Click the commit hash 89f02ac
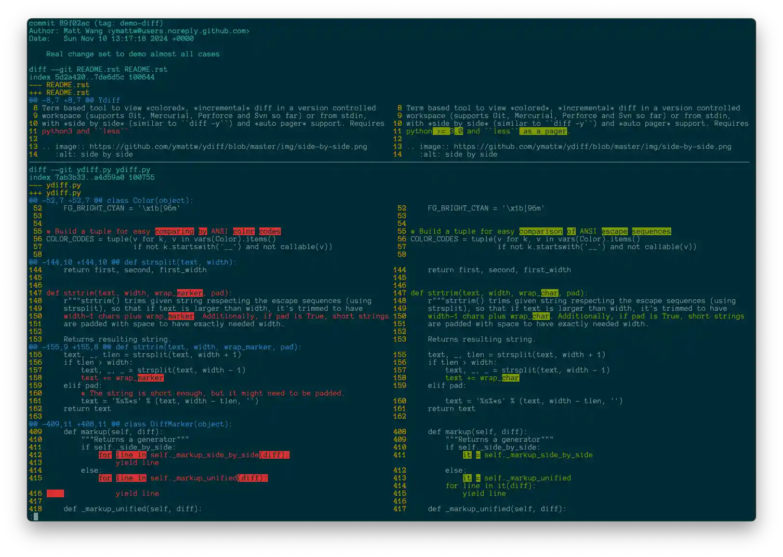This screenshot has width=783, height=557. coord(75,23)
